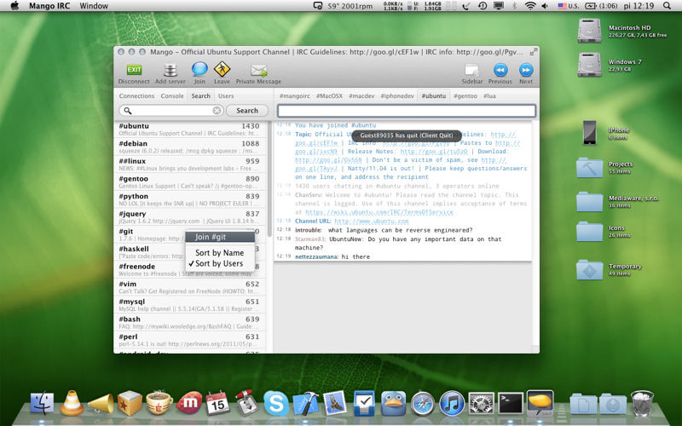Viewport: 682px width, 426px height.
Task: Click the Join speech bubble icon
Action: click(x=199, y=69)
